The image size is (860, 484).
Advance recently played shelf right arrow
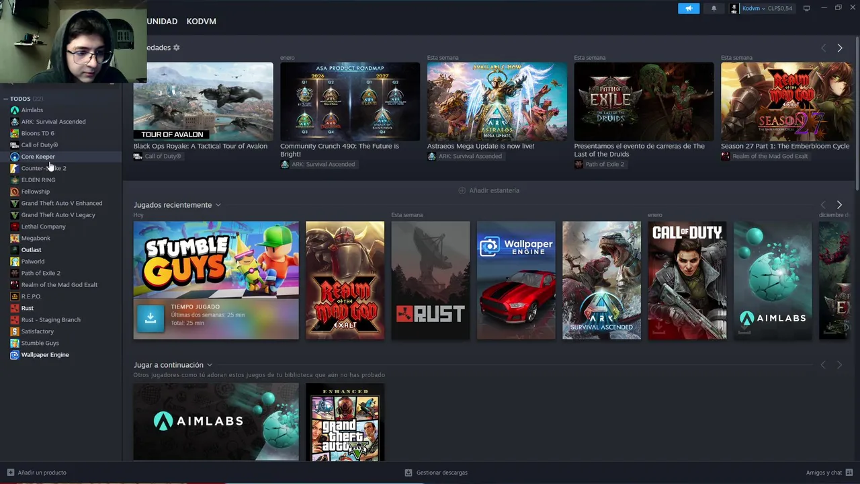tap(839, 204)
